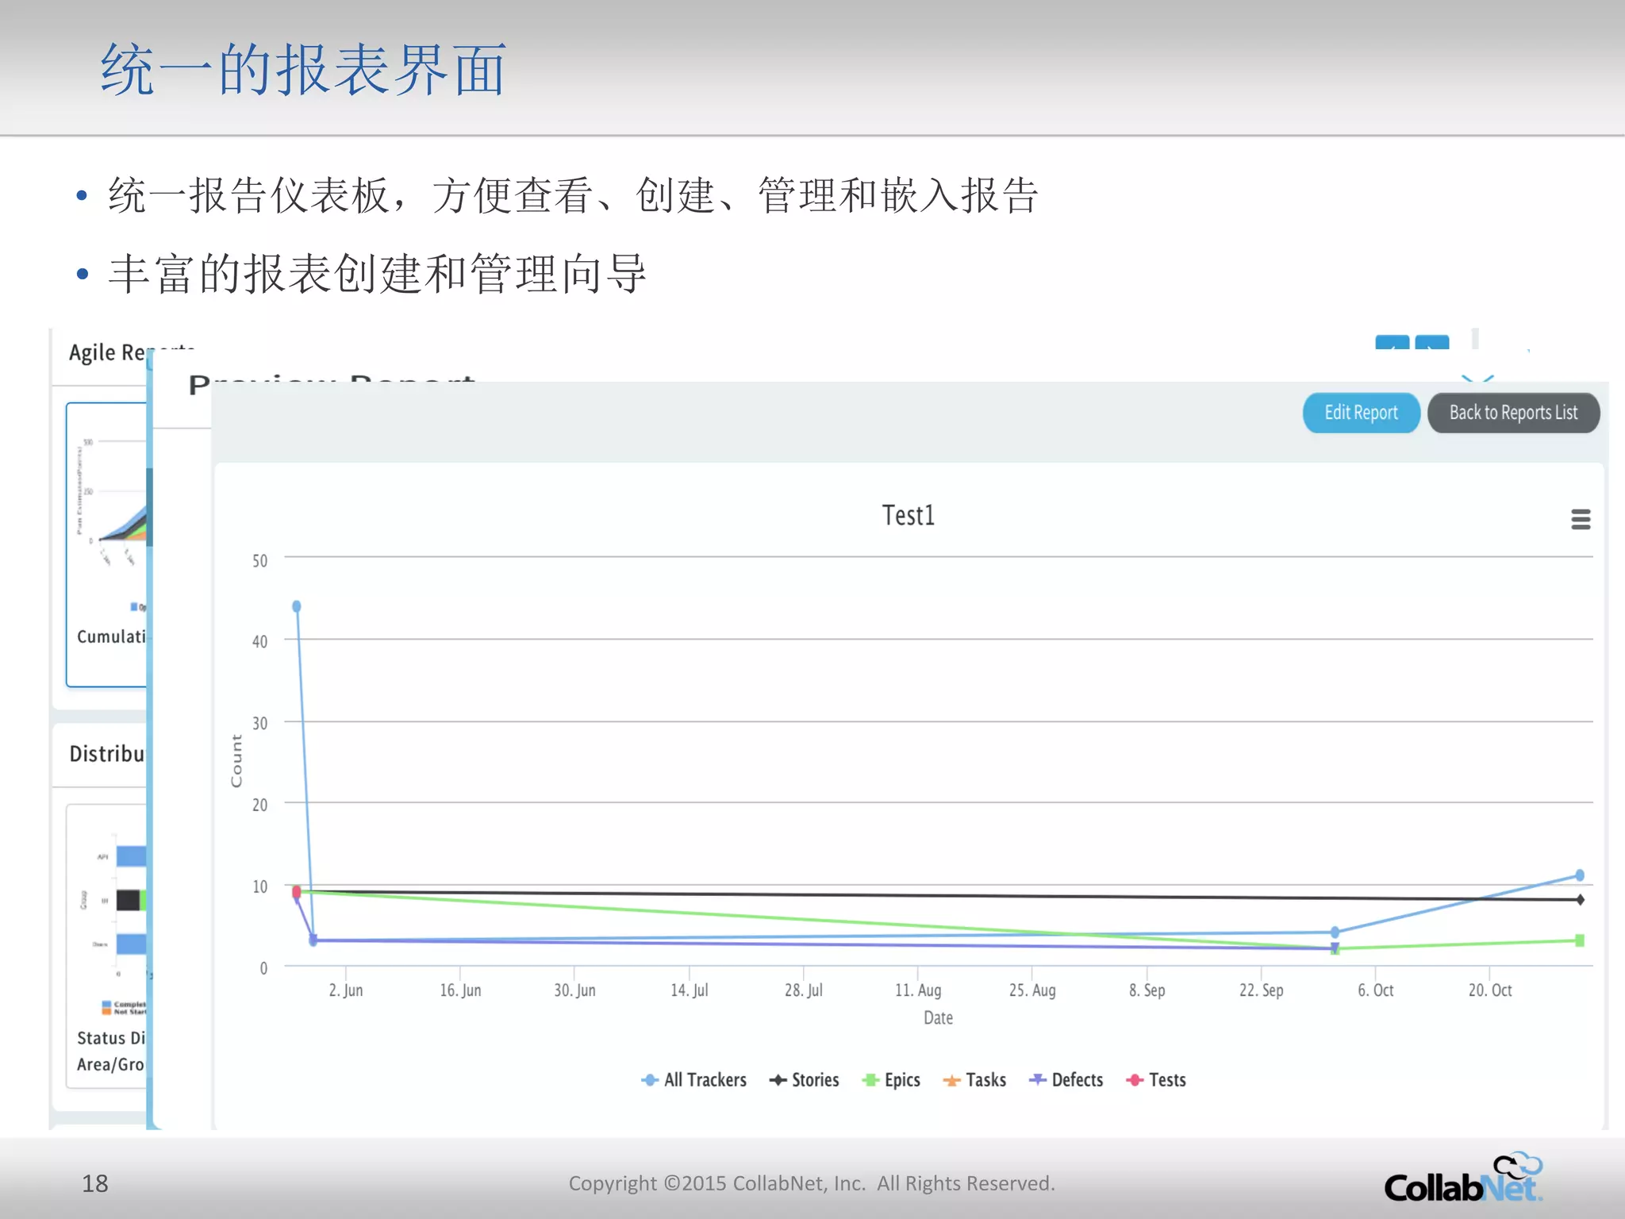Toggle Tests series in legend
The image size is (1625, 1219).
1156,1080
